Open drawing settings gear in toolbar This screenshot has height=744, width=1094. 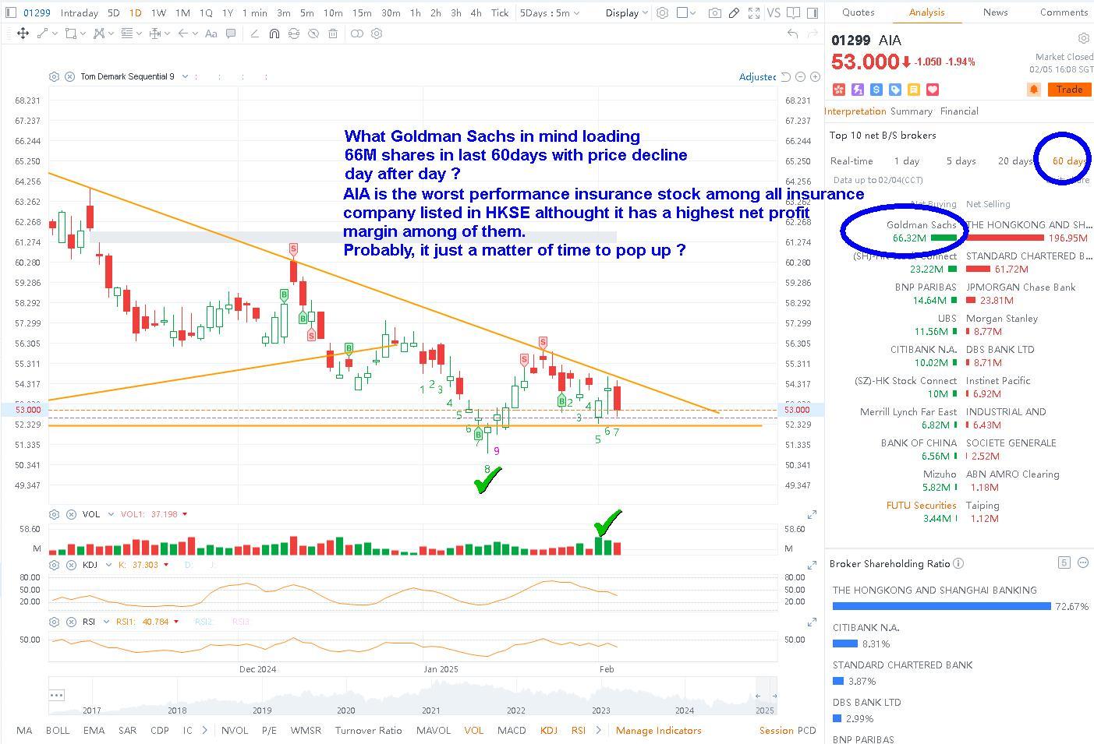[377, 33]
